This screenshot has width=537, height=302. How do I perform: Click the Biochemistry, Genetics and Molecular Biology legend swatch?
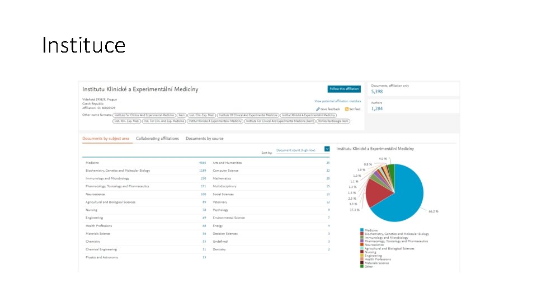click(x=362, y=234)
